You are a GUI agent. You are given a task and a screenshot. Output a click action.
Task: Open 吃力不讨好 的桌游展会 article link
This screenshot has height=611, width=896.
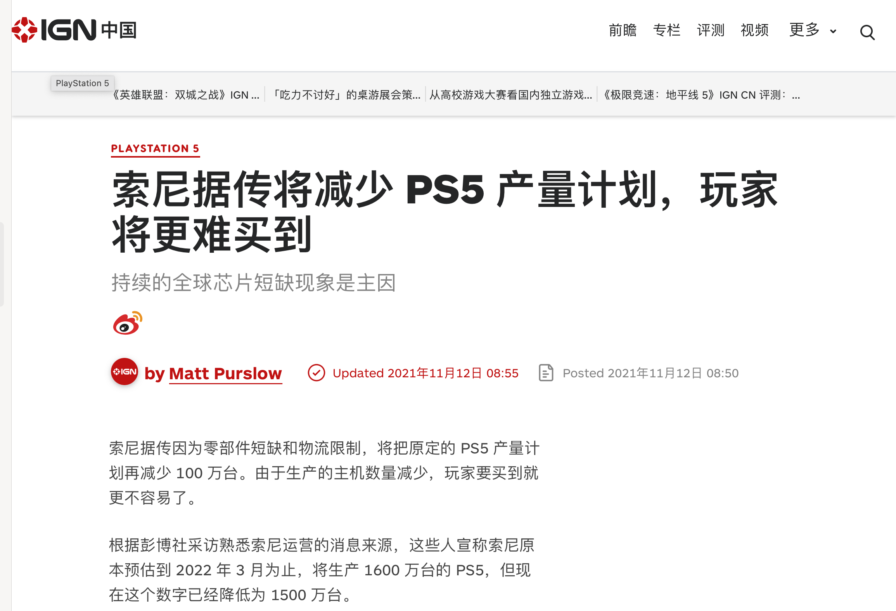coord(345,95)
